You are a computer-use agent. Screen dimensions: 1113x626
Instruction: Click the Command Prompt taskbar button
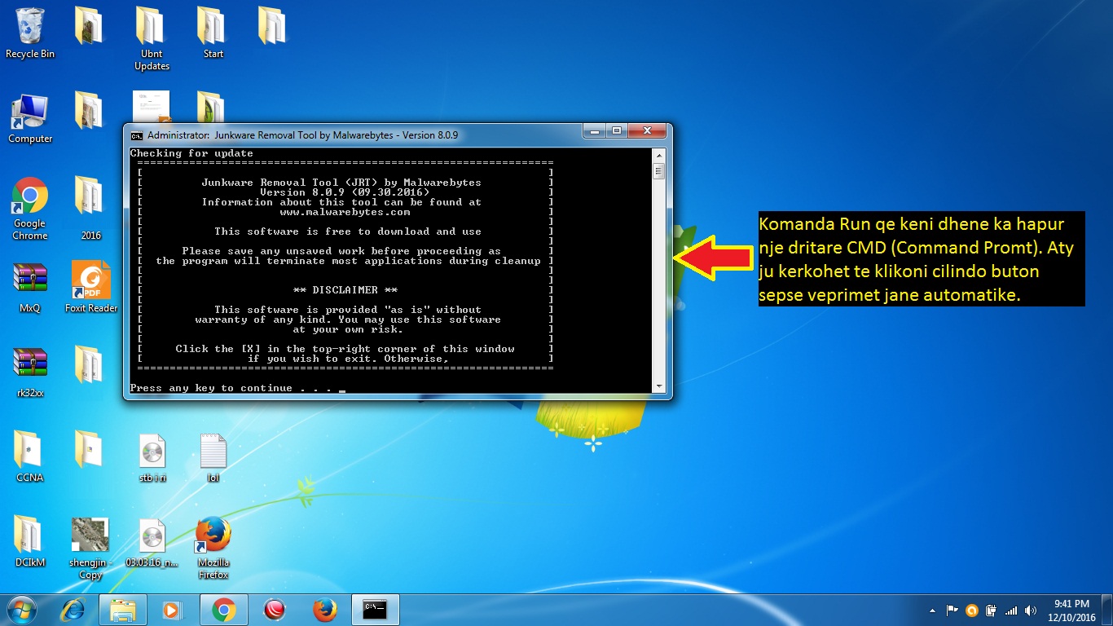[x=375, y=610]
